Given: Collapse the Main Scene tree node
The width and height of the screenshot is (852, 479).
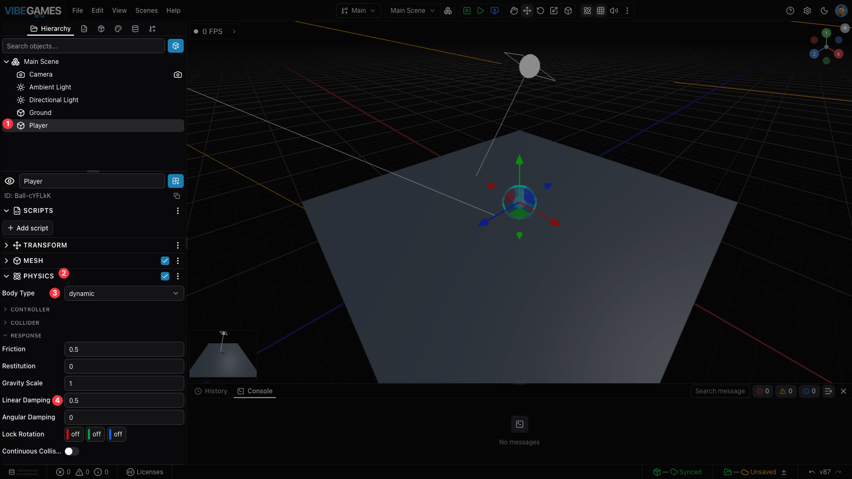Looking at the screenshot, I should (x=6, y=62).
